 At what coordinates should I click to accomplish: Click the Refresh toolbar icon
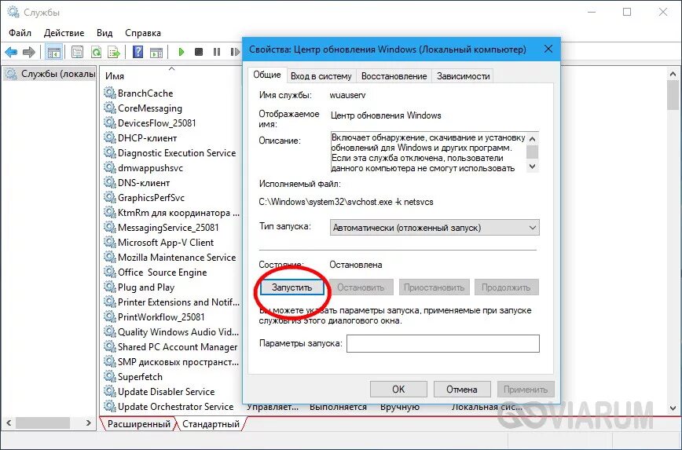pos(96,52)
